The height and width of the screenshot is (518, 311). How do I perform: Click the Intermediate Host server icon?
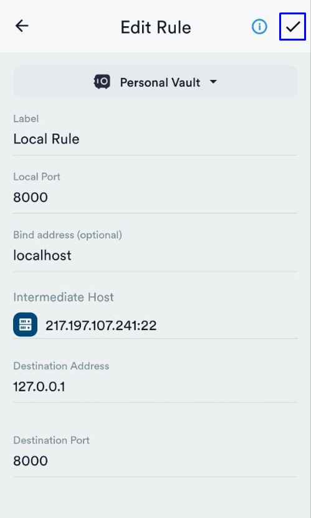[26, 325]
